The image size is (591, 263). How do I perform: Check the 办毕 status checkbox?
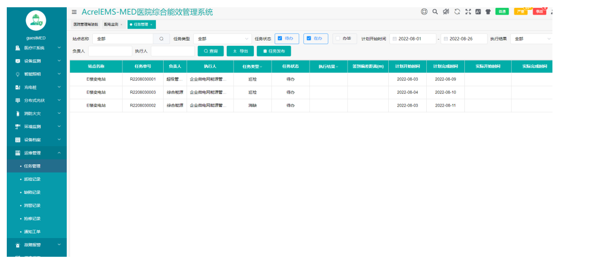coord(338,38)
